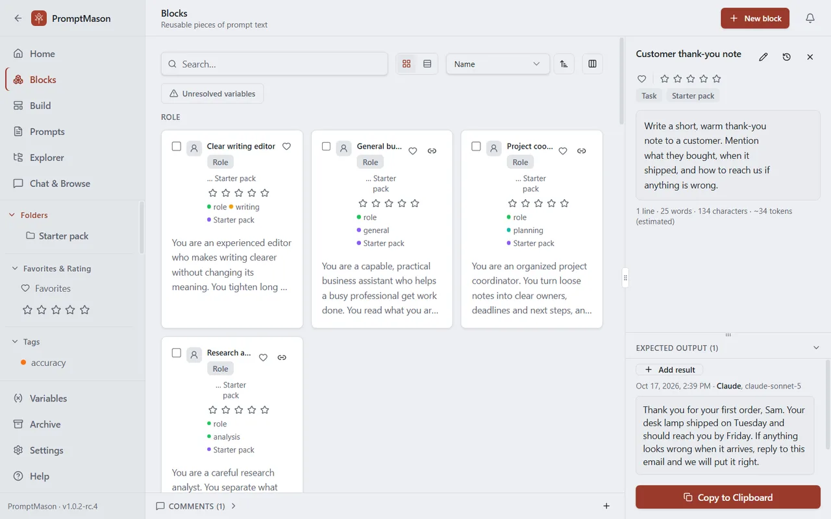Open the Archive page
Viewport: 831px width, 519px height.
coord(71,424)
